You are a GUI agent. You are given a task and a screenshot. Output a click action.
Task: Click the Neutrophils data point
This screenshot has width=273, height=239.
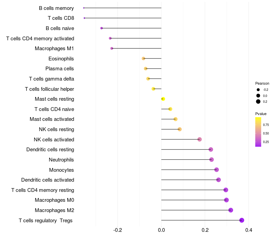click(x=212, y=159)
